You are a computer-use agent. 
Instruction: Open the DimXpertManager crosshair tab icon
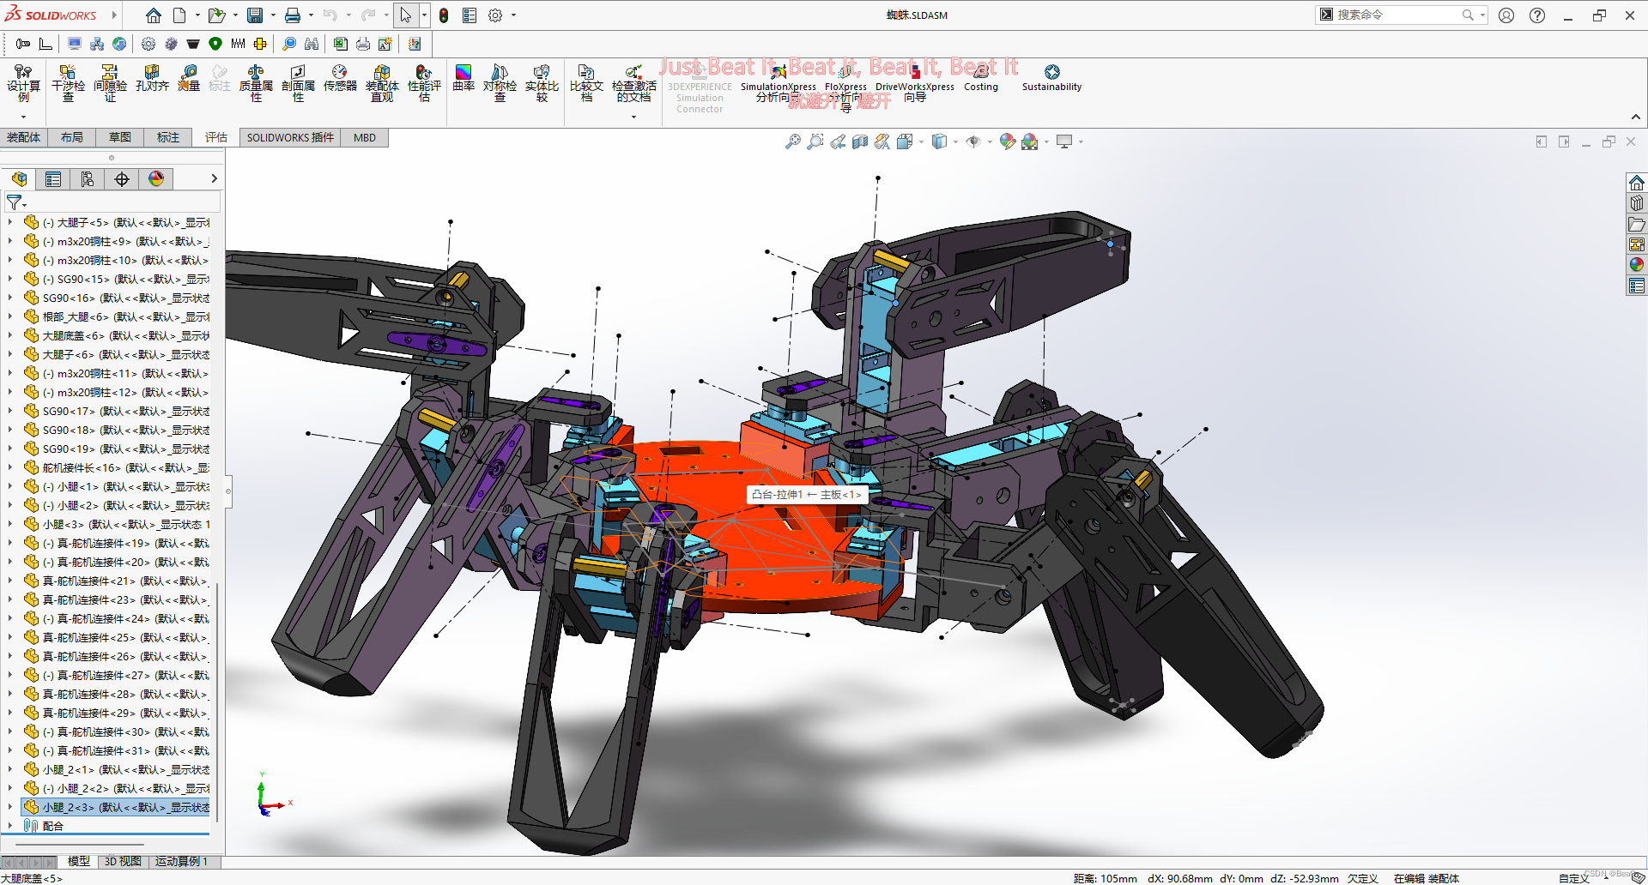122,178
